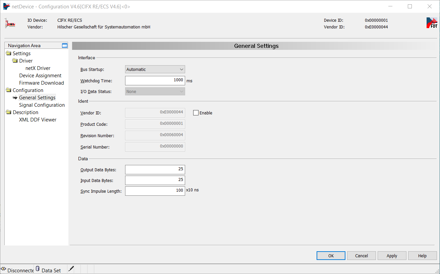Enable the Vendor ID checkbox
This screenshot has width=440, height=274.
pyautogui.click(x=196, y=113)
